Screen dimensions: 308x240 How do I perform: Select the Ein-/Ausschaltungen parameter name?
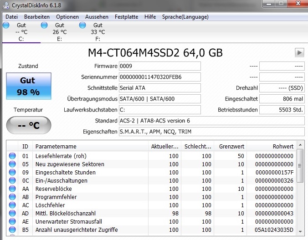click(x=62, y=181)
